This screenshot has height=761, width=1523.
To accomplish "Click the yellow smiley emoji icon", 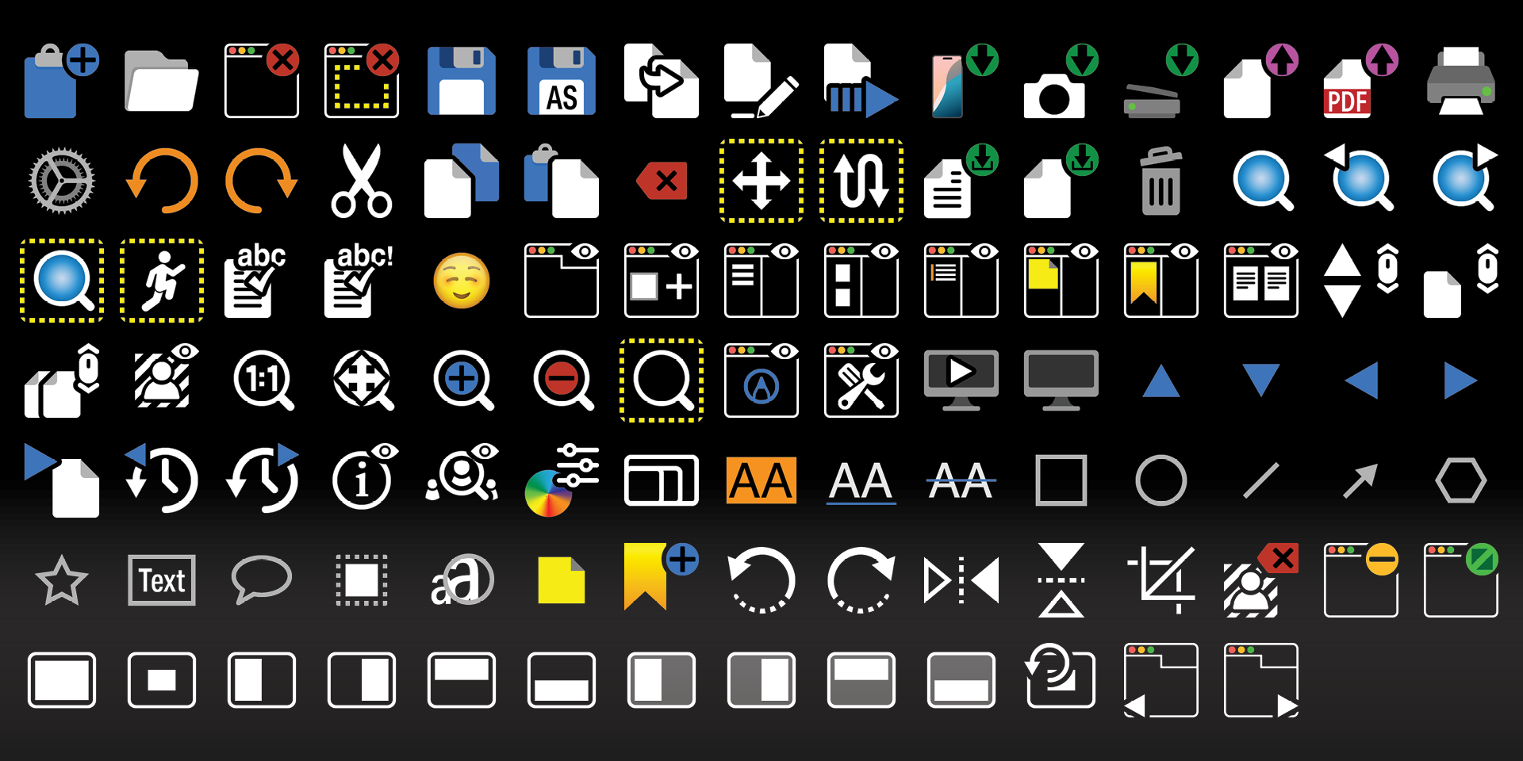I will click(462, 281).
